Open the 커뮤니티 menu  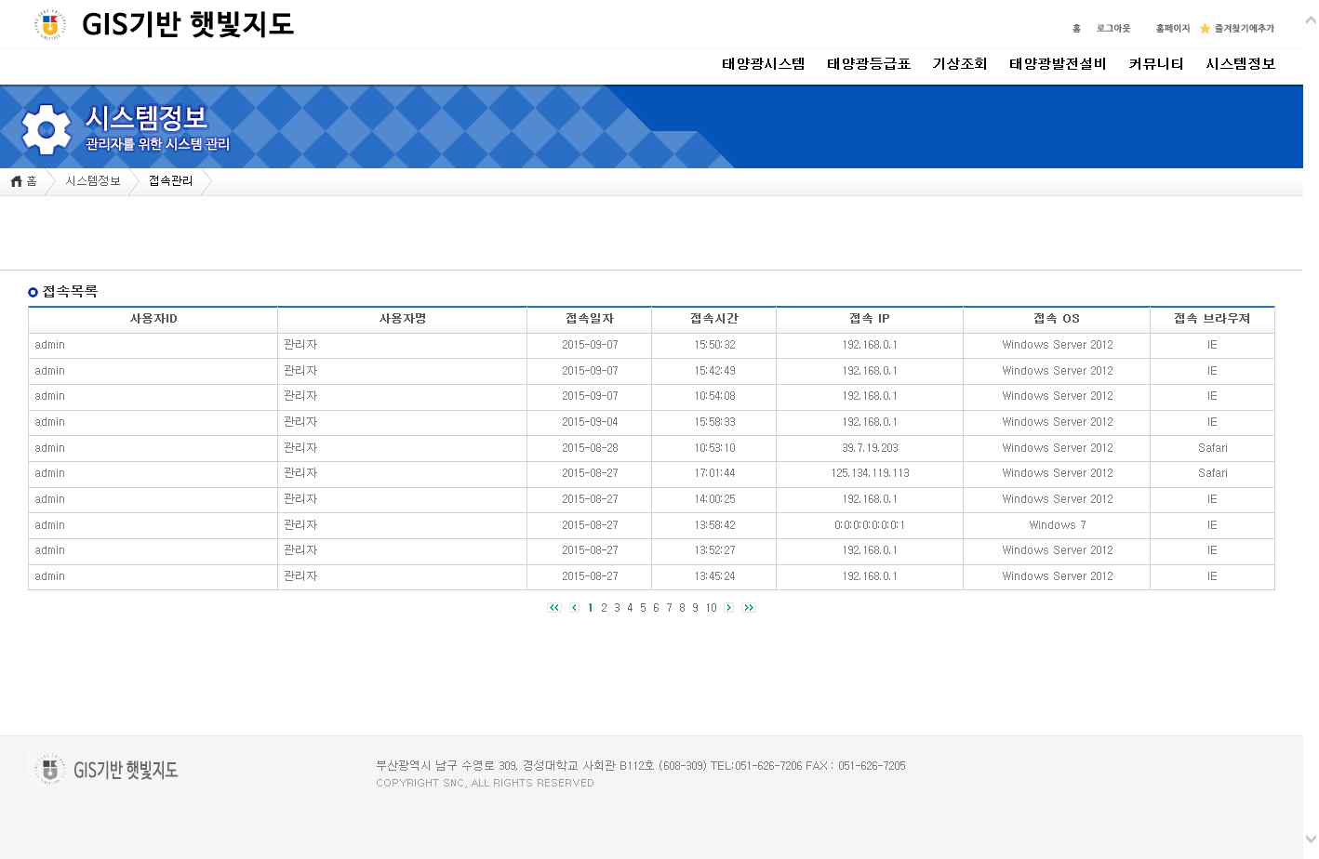1156,64
